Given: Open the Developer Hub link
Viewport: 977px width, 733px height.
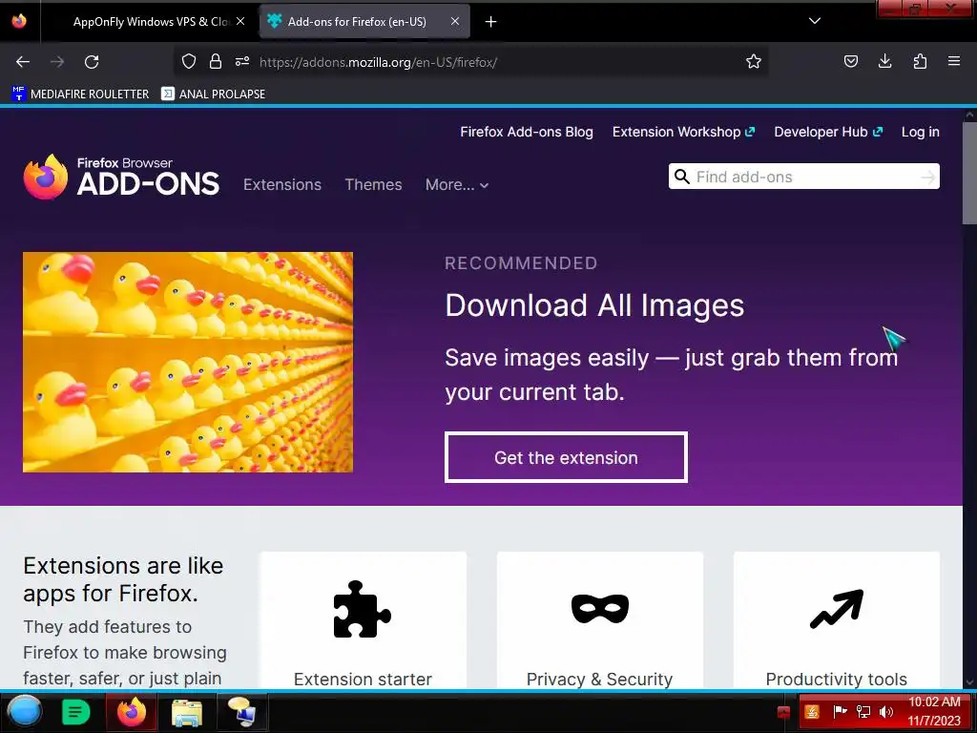Looking at the screenshot, I should tap(828, 132).
